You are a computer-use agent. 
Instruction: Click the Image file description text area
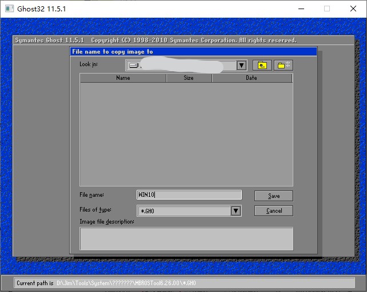(186, 239)
